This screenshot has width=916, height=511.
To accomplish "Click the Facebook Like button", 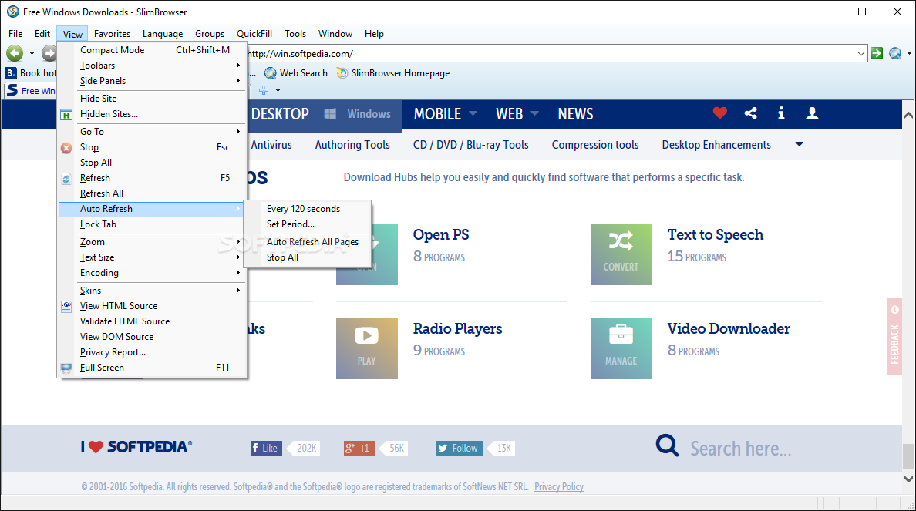I will 266,448.
